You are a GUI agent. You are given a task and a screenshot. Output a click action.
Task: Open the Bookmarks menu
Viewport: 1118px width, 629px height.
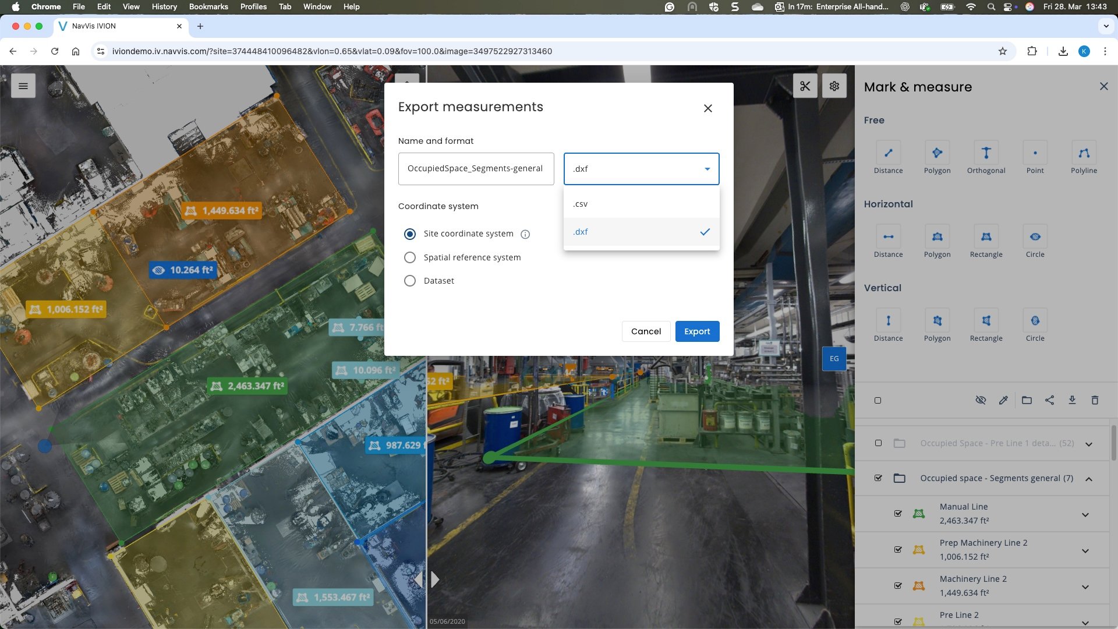click(208, 6)
